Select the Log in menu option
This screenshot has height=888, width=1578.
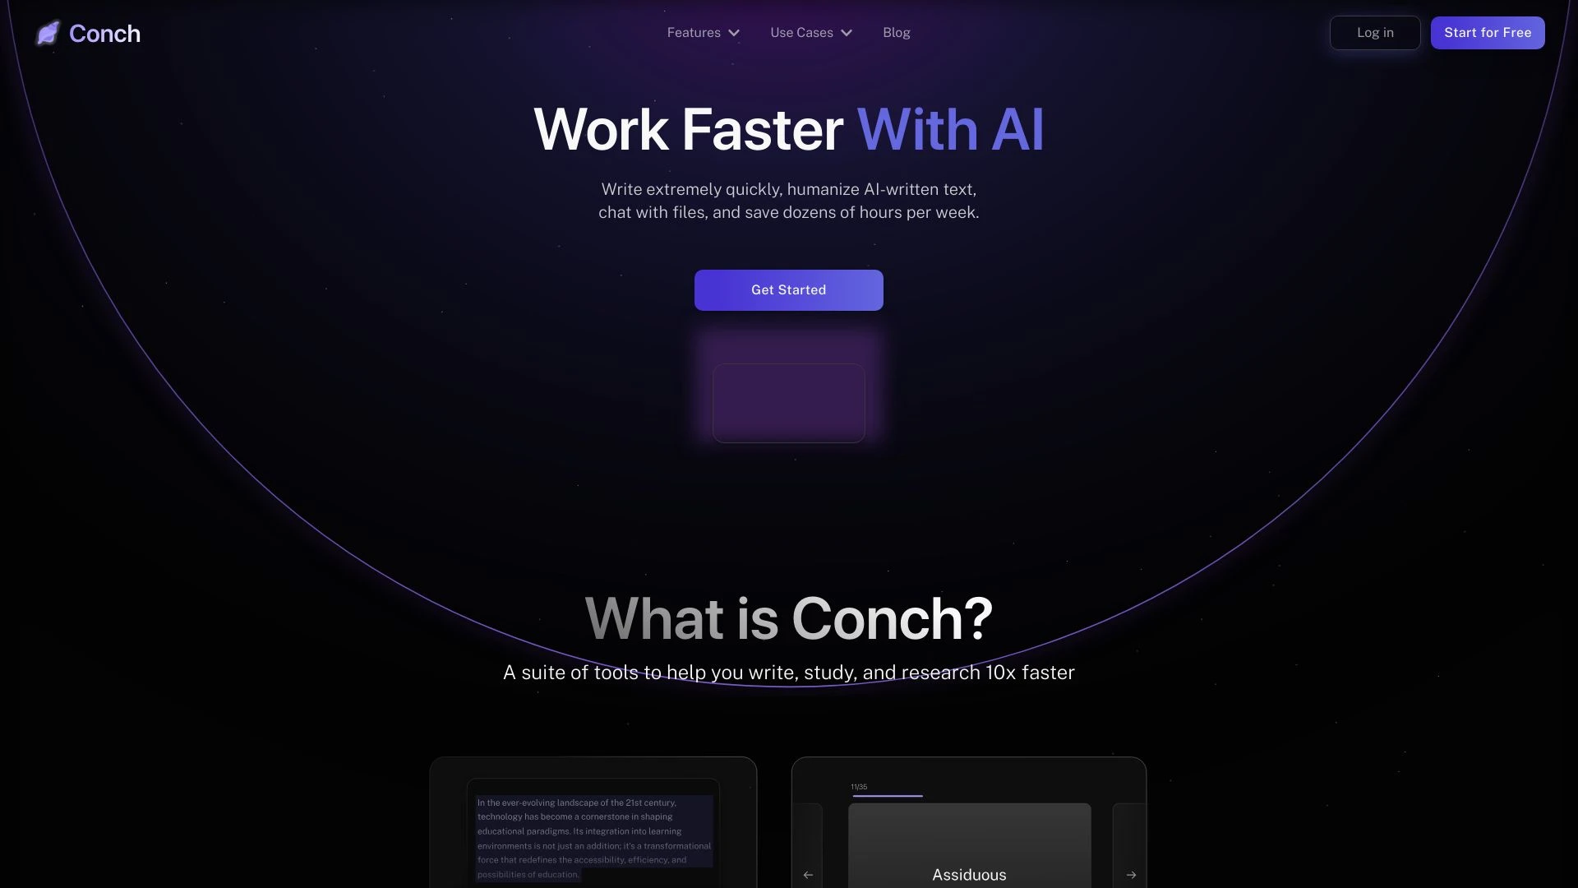[x=1375, y=33]
